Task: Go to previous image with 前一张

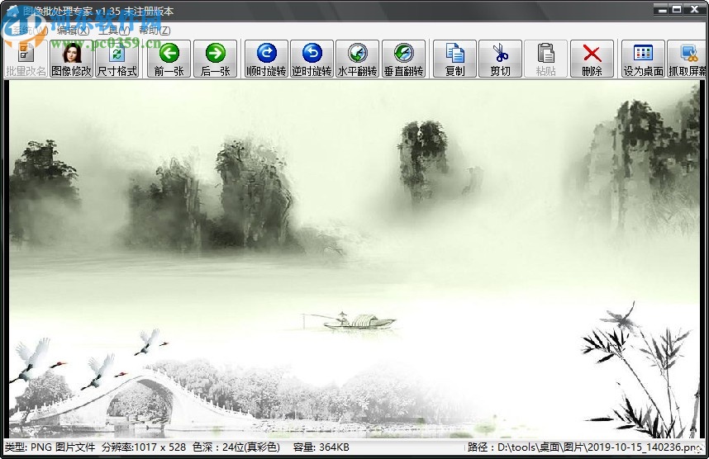Action: 169,59
